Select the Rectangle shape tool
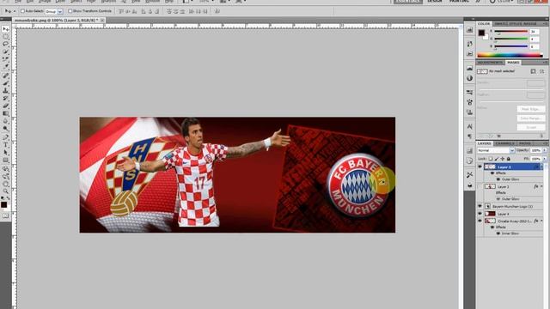The image size is (550, 309). click(5, 161)
